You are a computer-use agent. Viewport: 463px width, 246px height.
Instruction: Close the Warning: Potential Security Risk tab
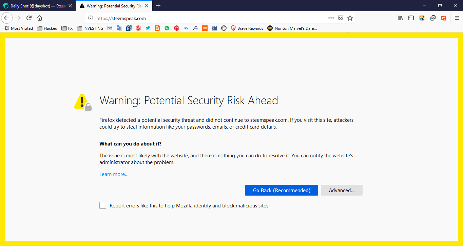tap(147, 6)
